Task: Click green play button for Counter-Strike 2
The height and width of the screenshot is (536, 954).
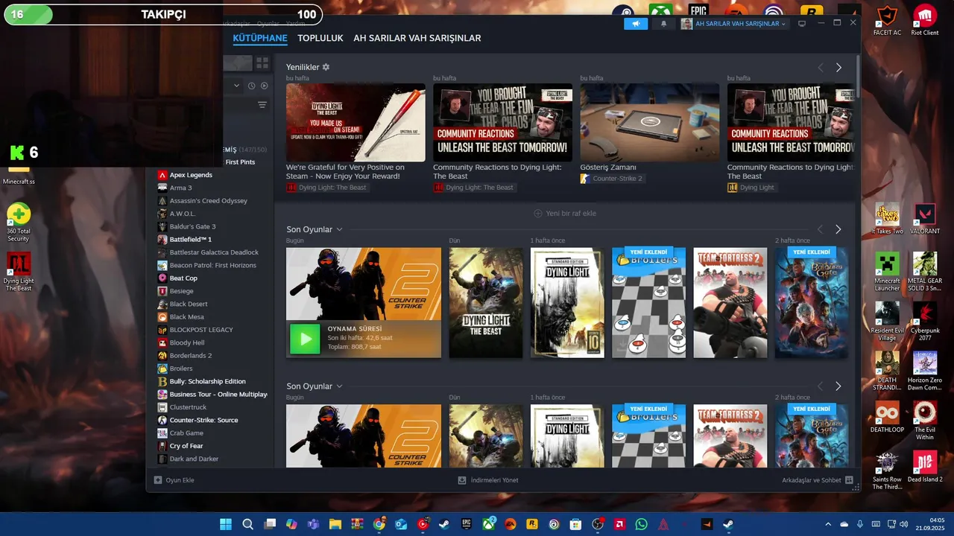Action: coord(305,339)
